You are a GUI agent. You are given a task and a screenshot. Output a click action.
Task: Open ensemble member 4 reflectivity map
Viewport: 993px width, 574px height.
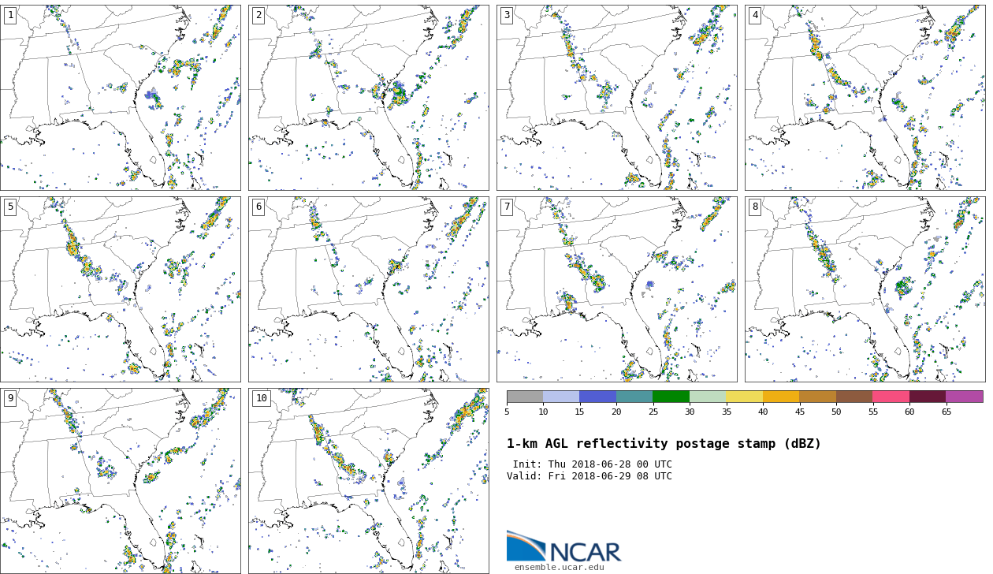click(x=865, y=98)
